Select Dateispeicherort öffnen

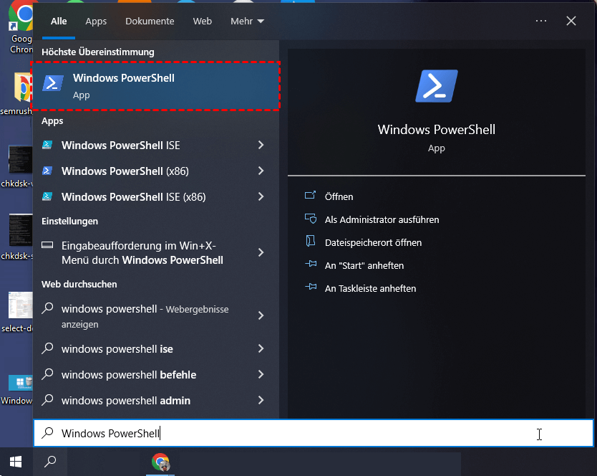[373, 242]
